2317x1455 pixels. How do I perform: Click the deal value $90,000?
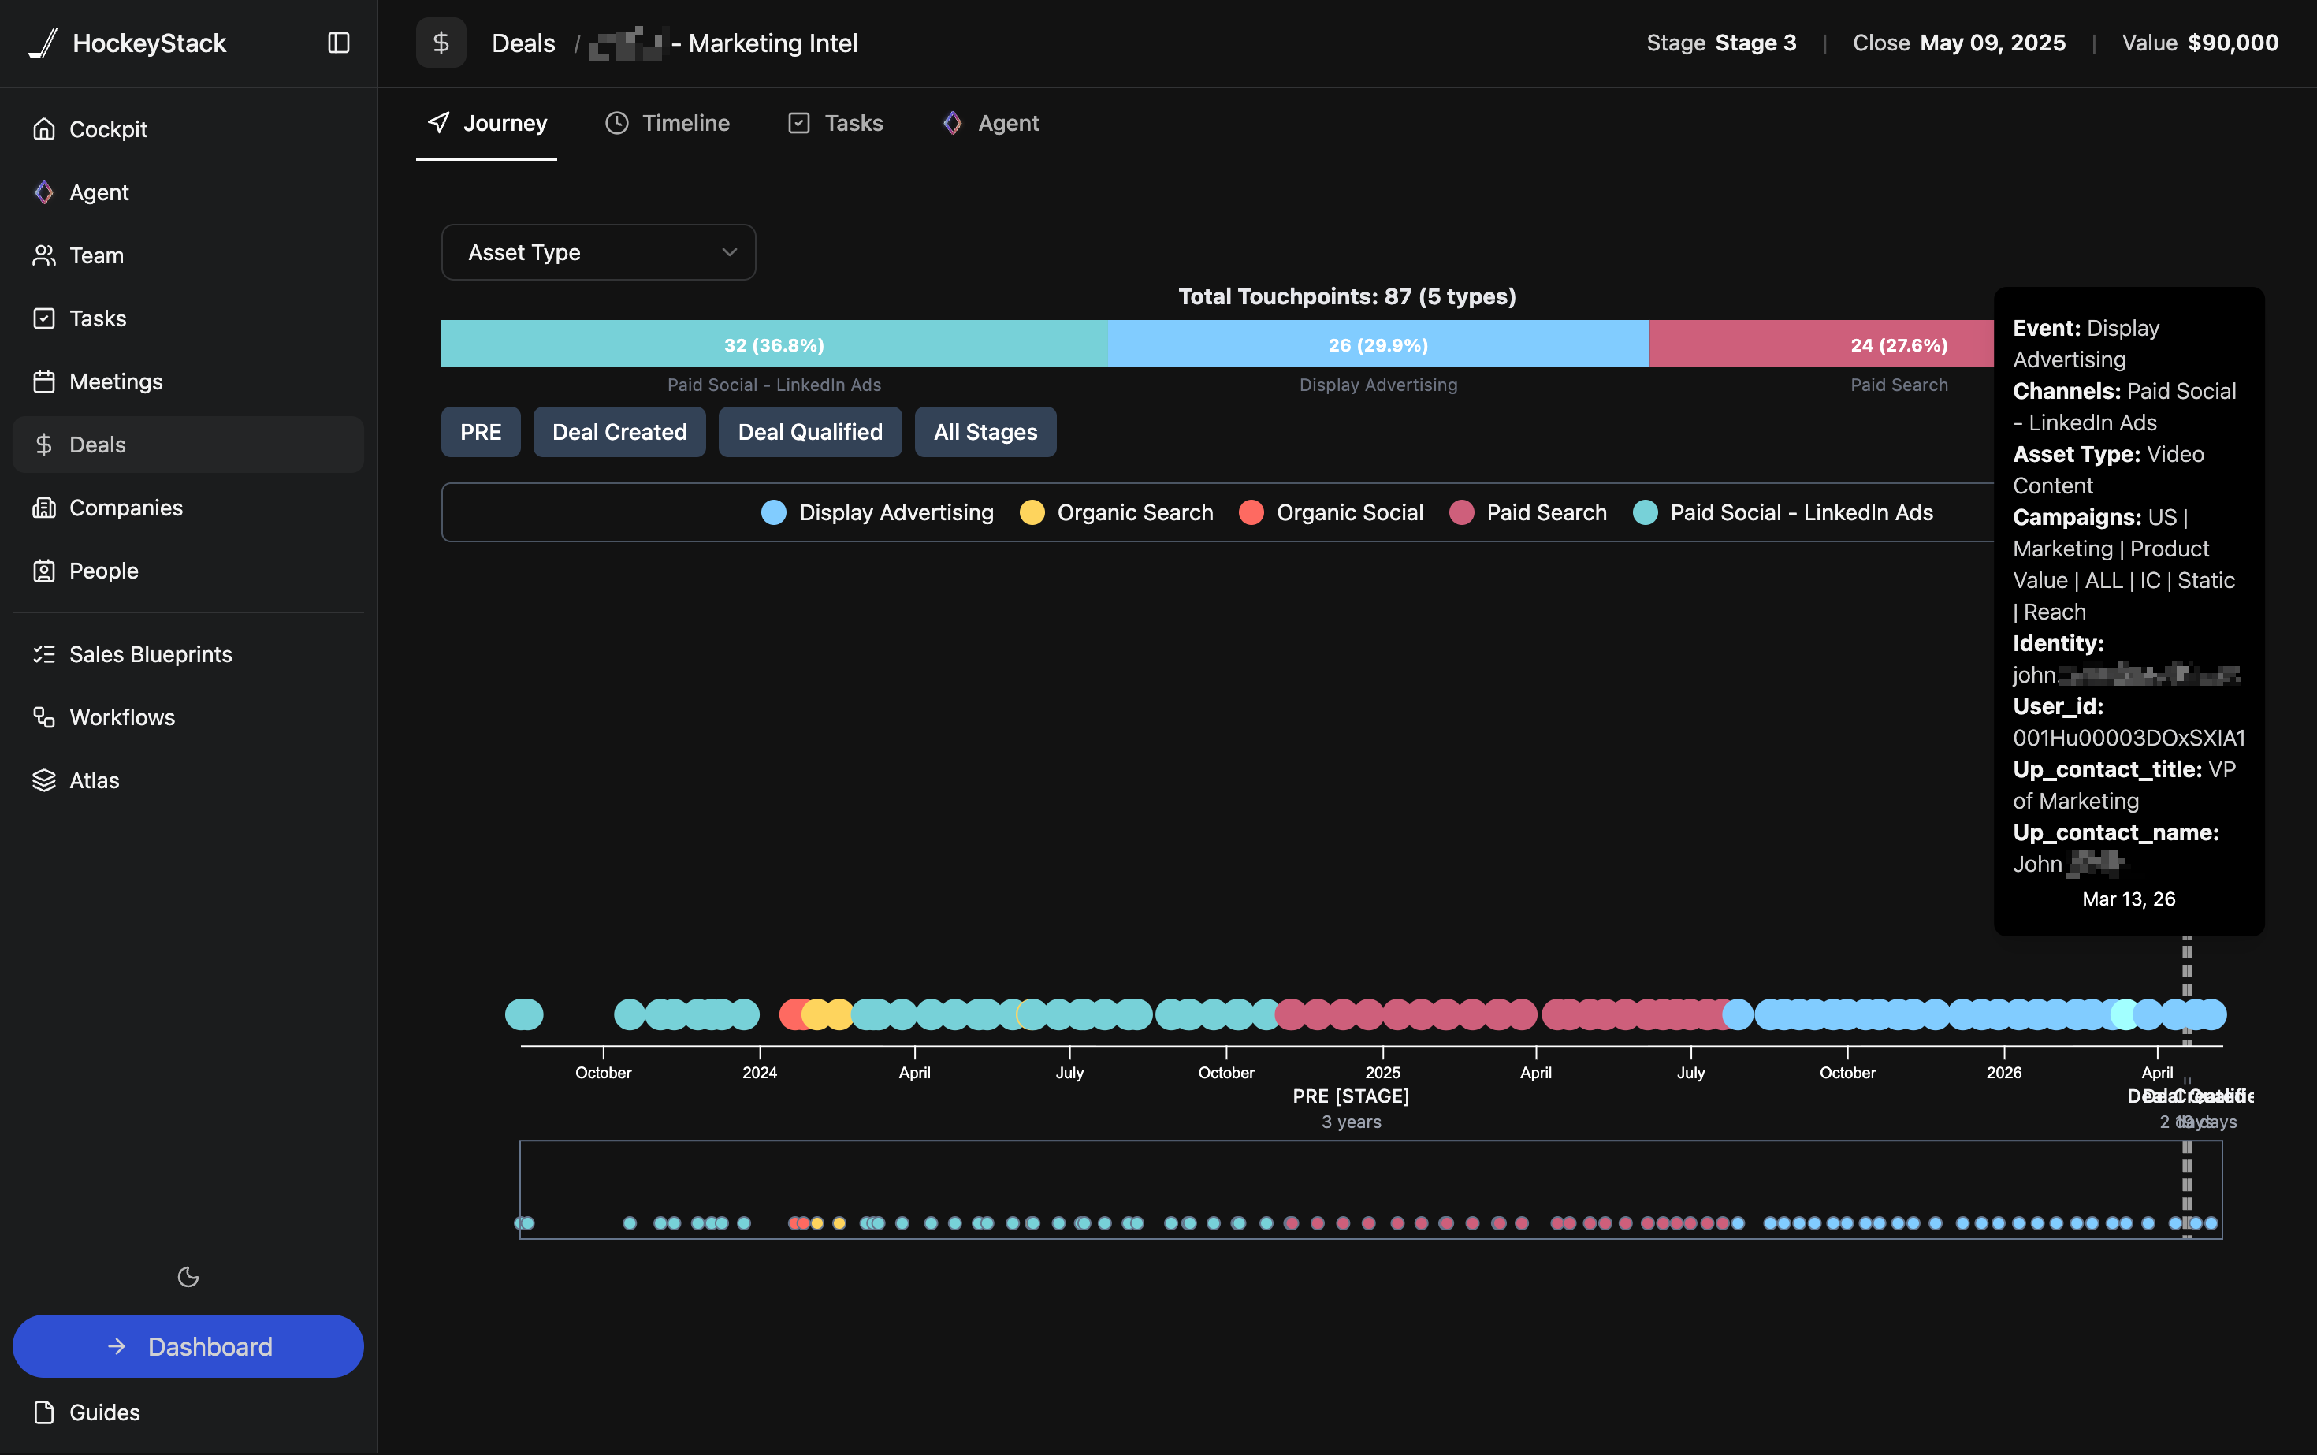2233,43
